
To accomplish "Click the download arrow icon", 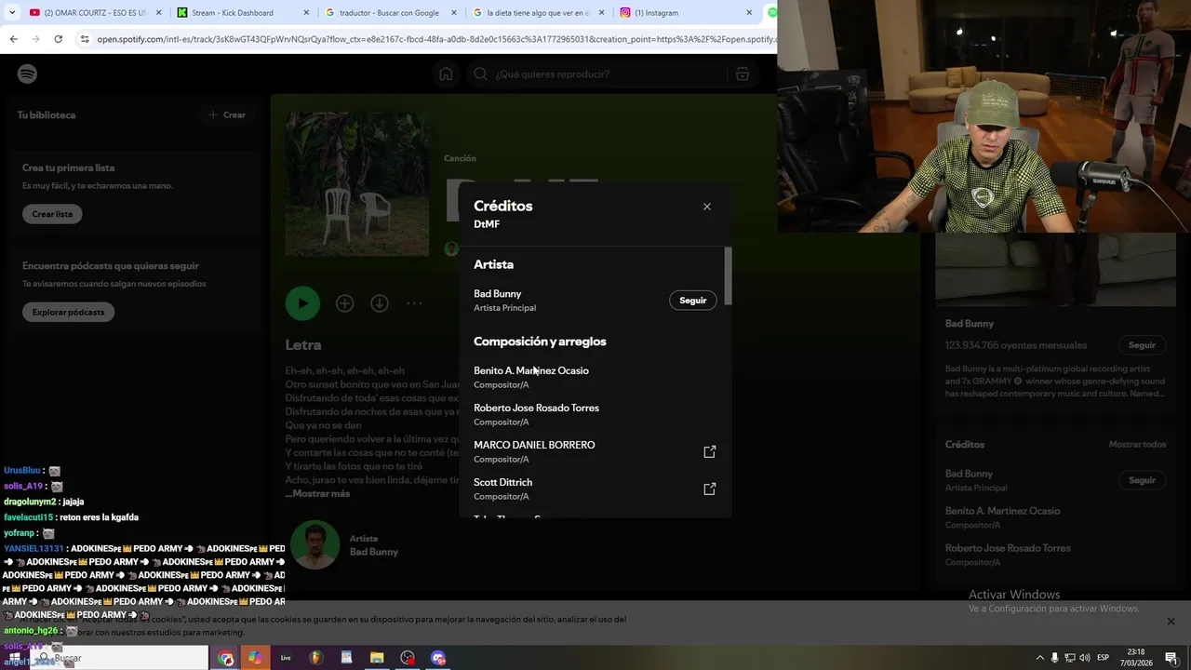I will 380,303.
